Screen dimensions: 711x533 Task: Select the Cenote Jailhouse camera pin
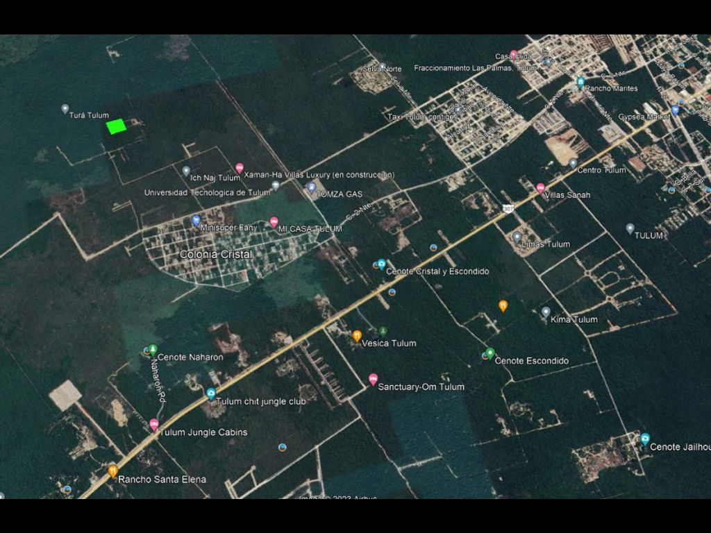[645, 439]
